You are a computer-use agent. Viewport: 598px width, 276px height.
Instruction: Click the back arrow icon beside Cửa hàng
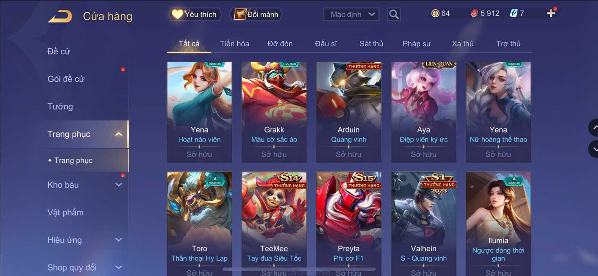click(x=60, y=16)
